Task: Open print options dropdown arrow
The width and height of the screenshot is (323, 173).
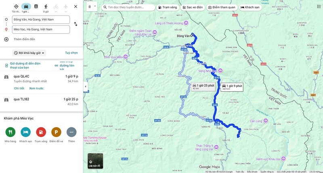Action: pos(95,6)
